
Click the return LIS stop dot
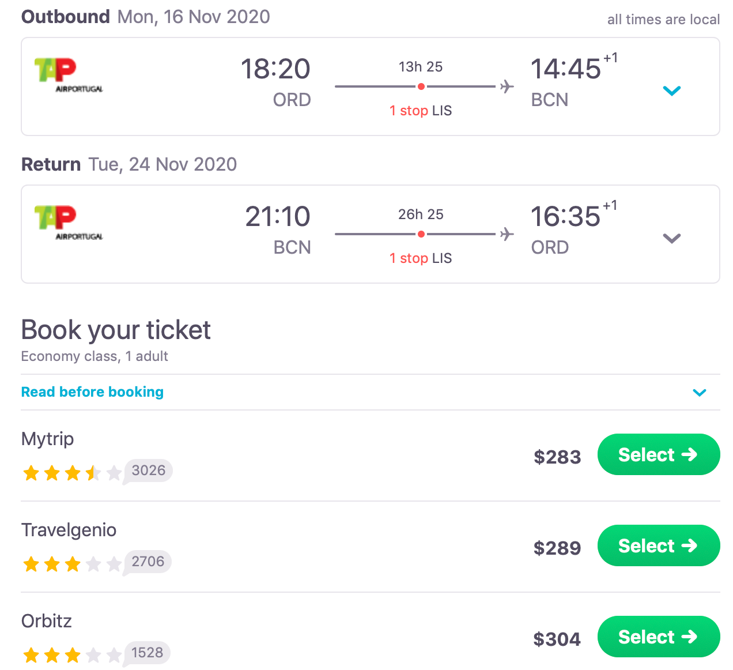click(x=421, y=234)
